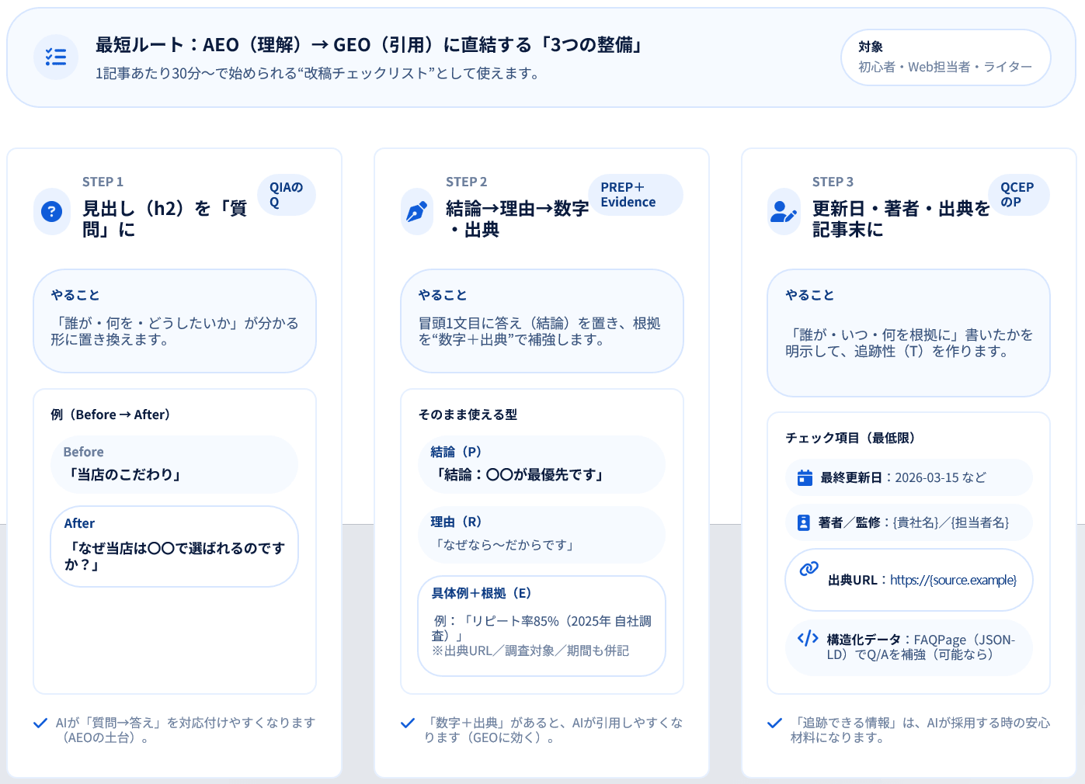Check off the 追跡できる情報 item

click(x=774, y=723)
